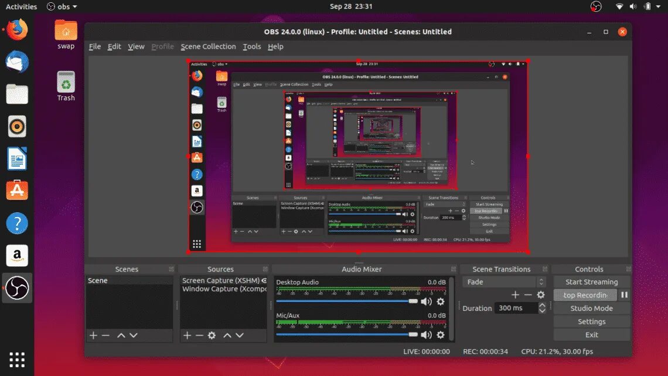The height and width of the screenshot is (376, 668).
Task: Pause the recording
Action: point(624,295)
